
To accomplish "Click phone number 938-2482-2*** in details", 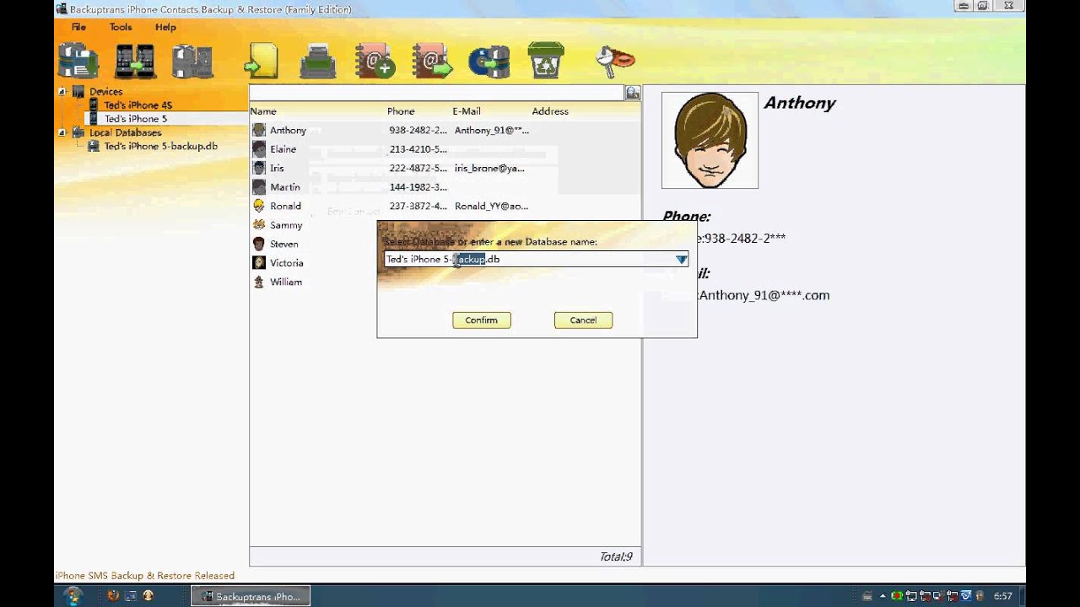I will coord(745,239).
